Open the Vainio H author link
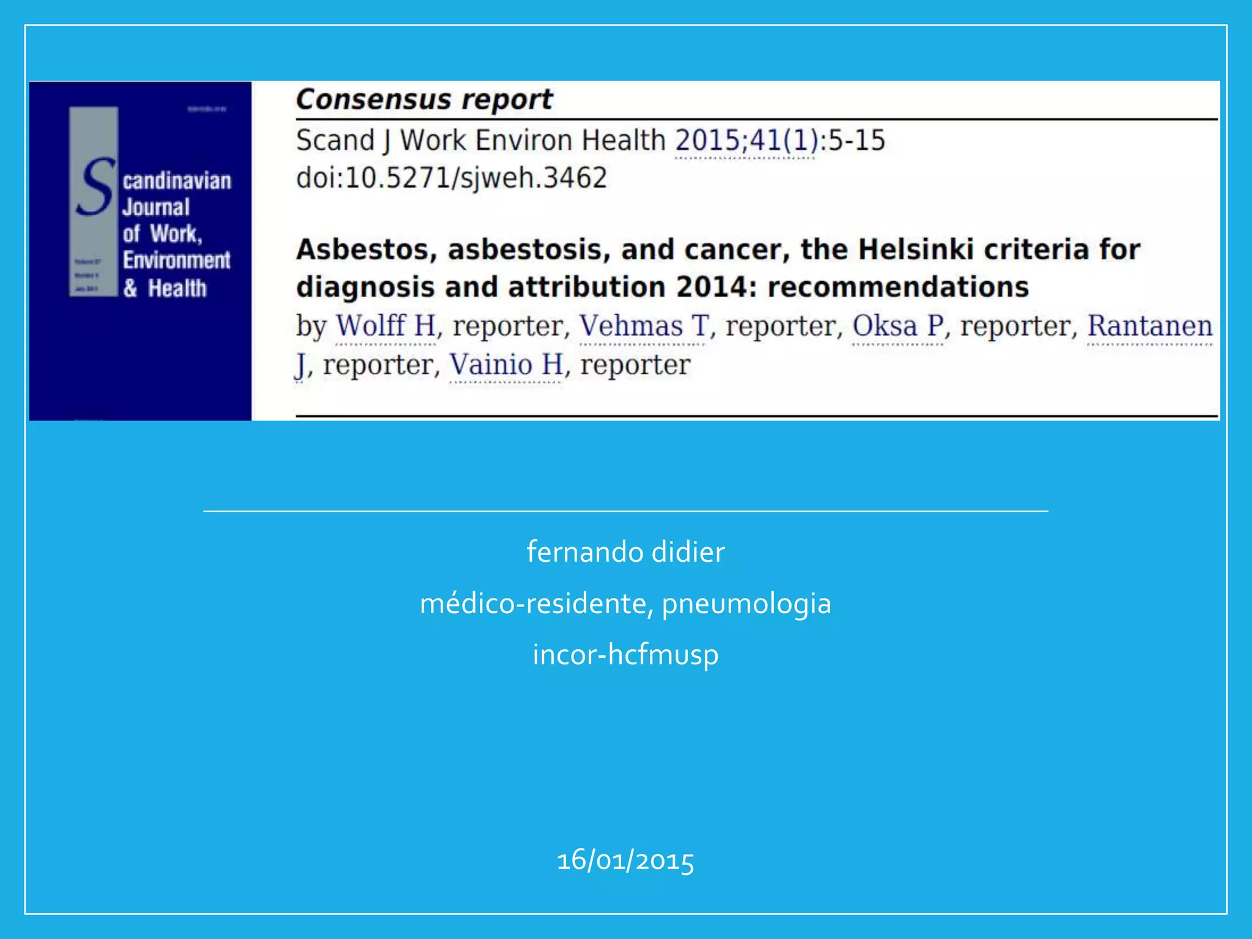 (506, 365)
